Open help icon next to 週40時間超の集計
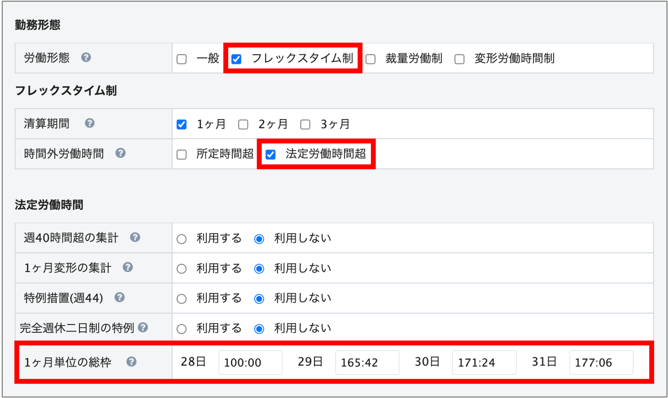Screen dimensions: 668x398 135,238
